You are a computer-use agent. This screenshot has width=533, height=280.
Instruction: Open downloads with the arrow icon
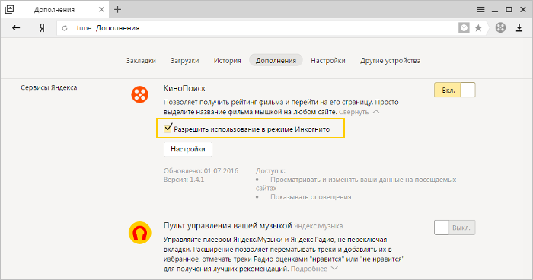519,28
